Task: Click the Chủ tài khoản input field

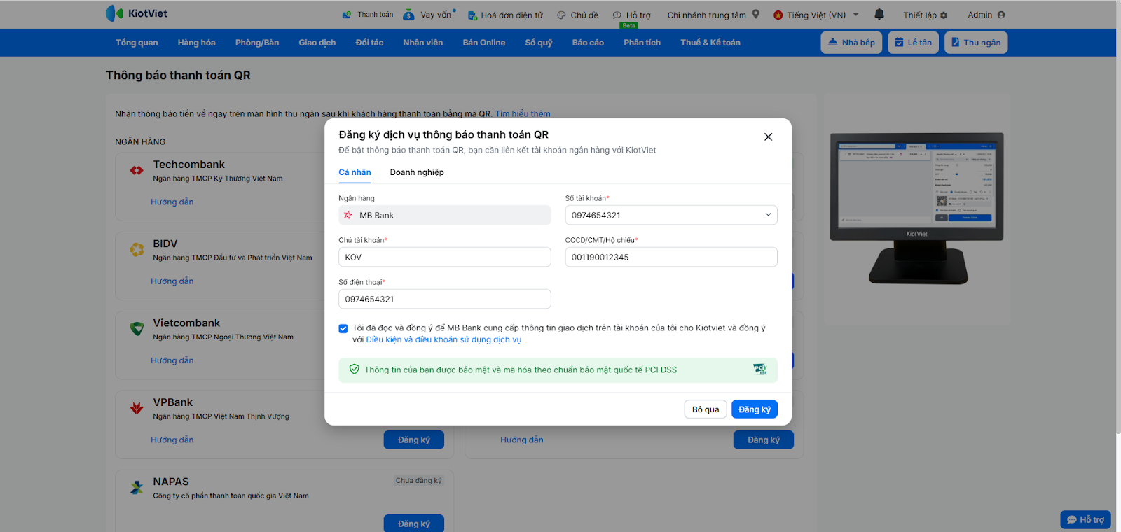Action: click(444, 257)
